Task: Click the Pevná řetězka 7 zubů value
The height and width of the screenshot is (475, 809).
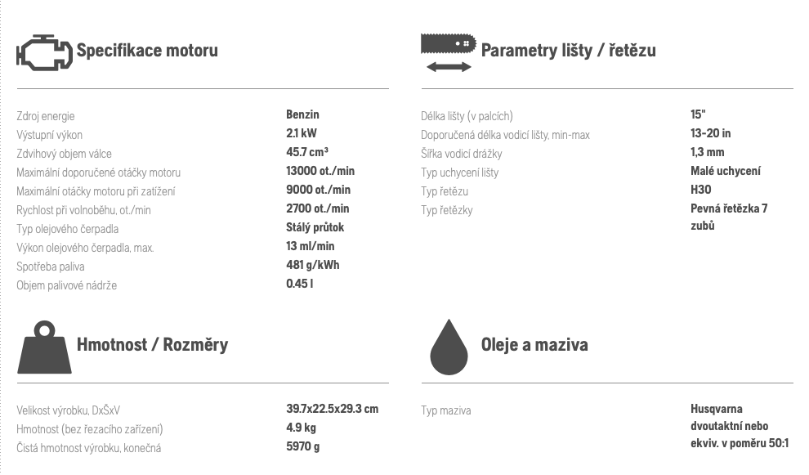Action: point(729,217)
